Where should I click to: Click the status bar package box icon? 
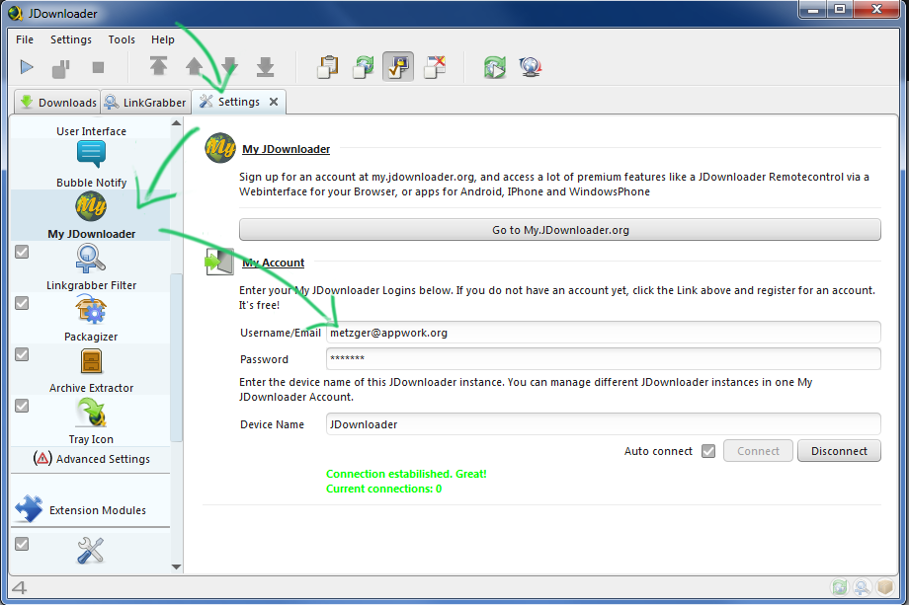[884, 587]
